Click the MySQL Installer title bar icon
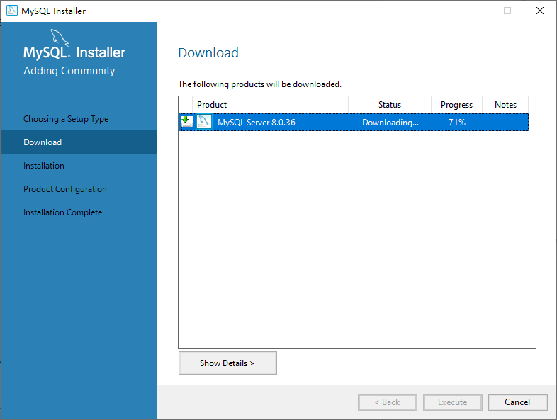This screenshot has height=420, width=557. [12, 11]
